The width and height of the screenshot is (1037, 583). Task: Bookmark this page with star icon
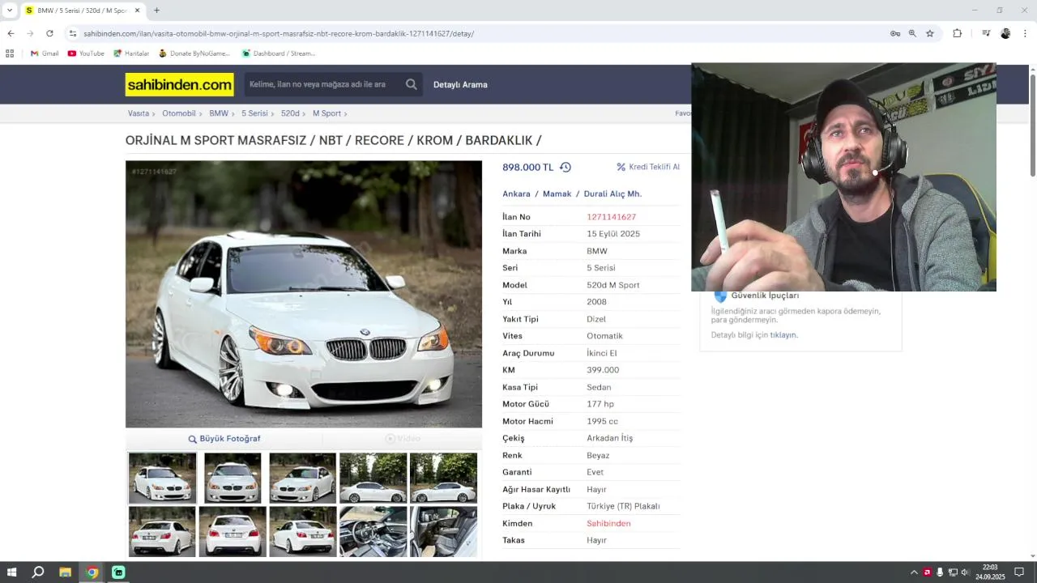pos(930,33)
